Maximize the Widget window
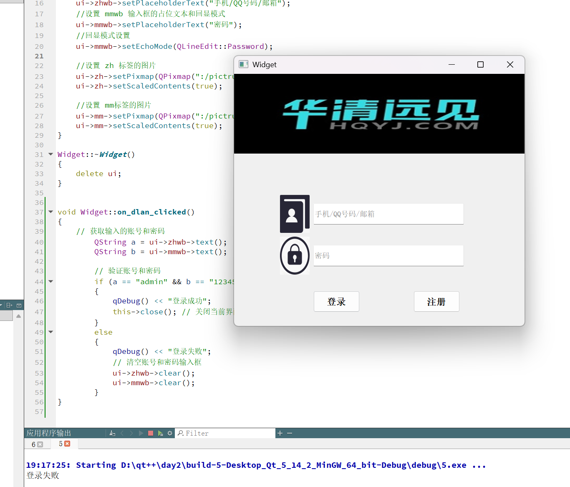 coord(480,64)
